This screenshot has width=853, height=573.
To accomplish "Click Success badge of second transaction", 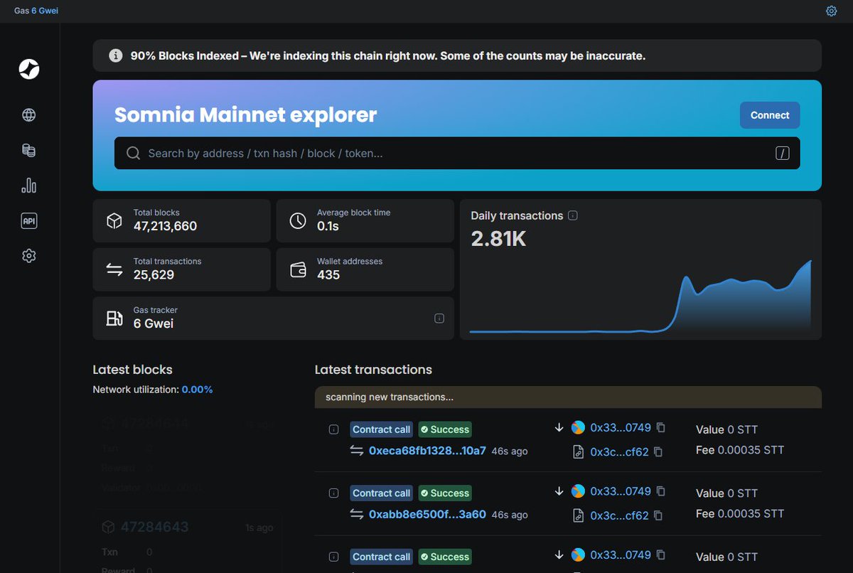I will pos(445,493).
